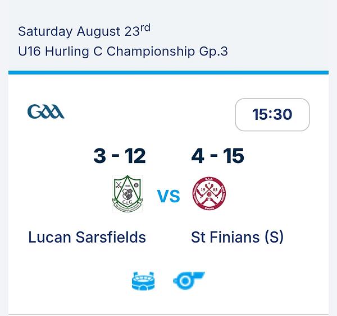Click the GAA logo
Screen dimensions: 337x316
click(x=46, y=111)
